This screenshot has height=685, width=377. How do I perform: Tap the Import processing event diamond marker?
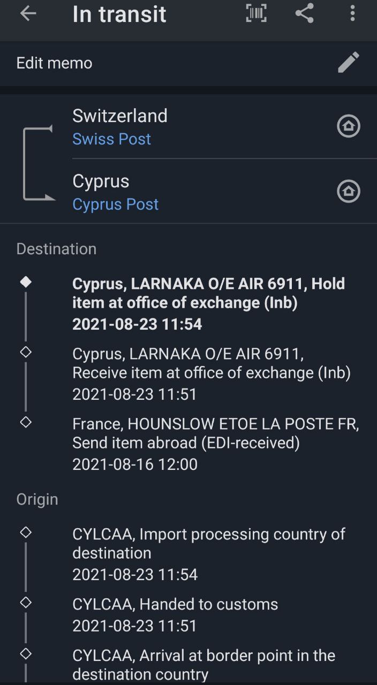click(26, 532)
